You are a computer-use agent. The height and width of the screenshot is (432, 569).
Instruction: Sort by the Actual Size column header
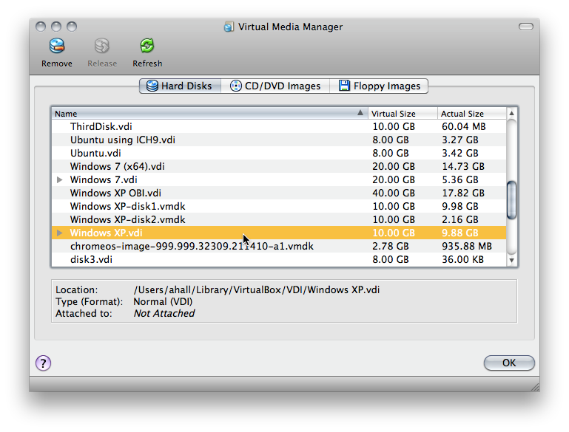click(470, 114)
